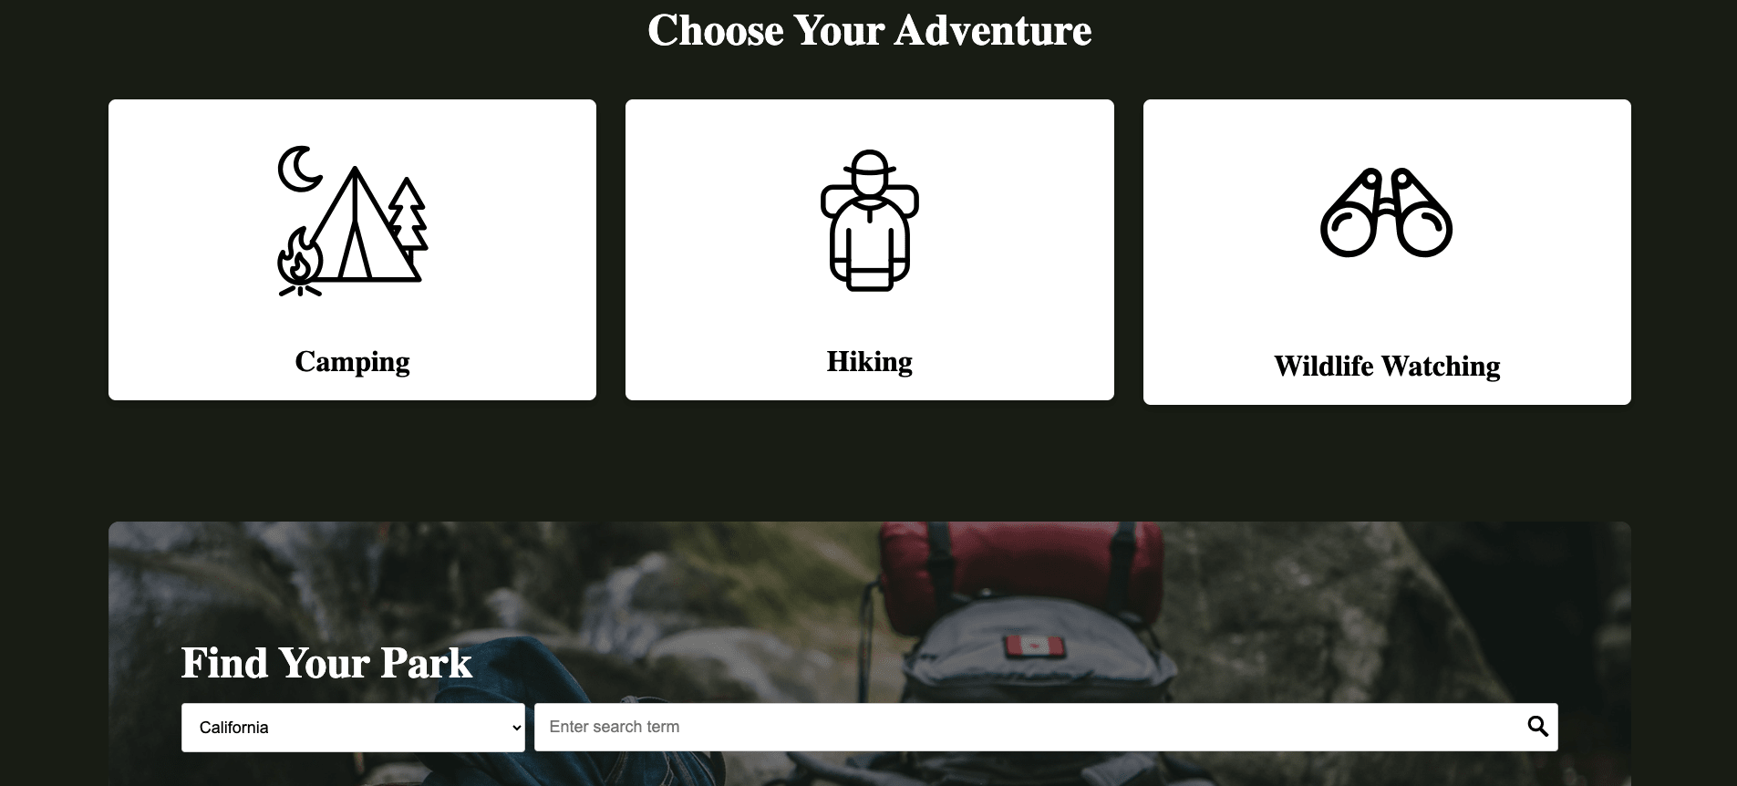Open the Hiking adventure label
Screen dimensions: 1737x786
pyautogui.click(x=869, y=361)
